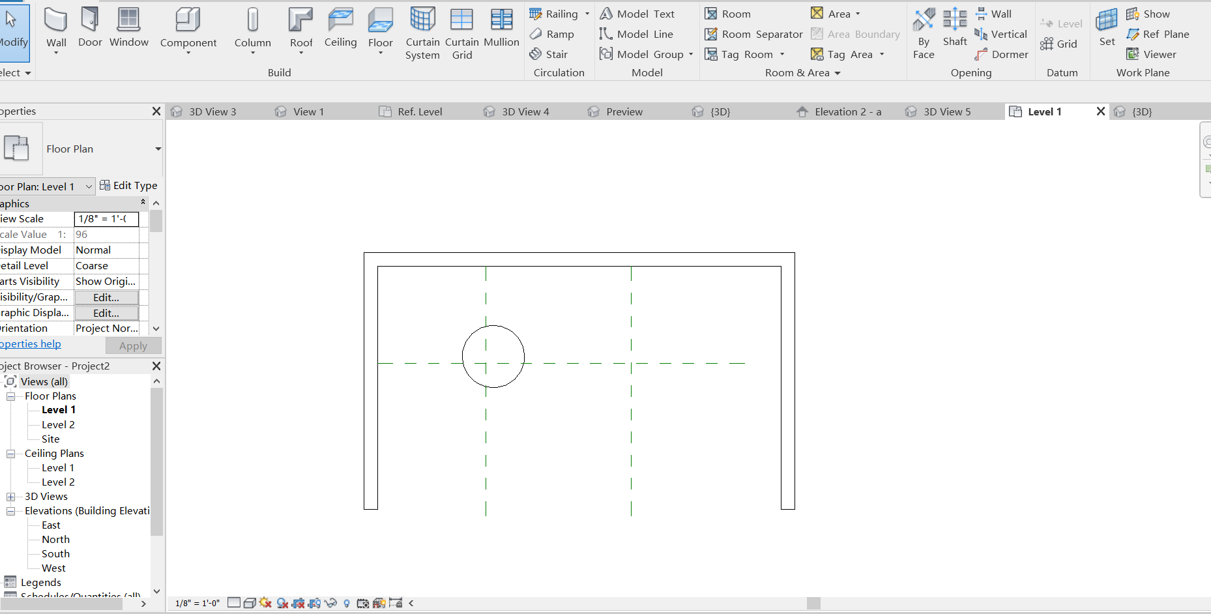Collapse the Floor Plans tree branch

tap(11, 396)
